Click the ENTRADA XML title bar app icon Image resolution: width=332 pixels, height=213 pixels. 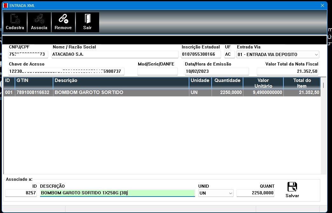click(5, 5)
